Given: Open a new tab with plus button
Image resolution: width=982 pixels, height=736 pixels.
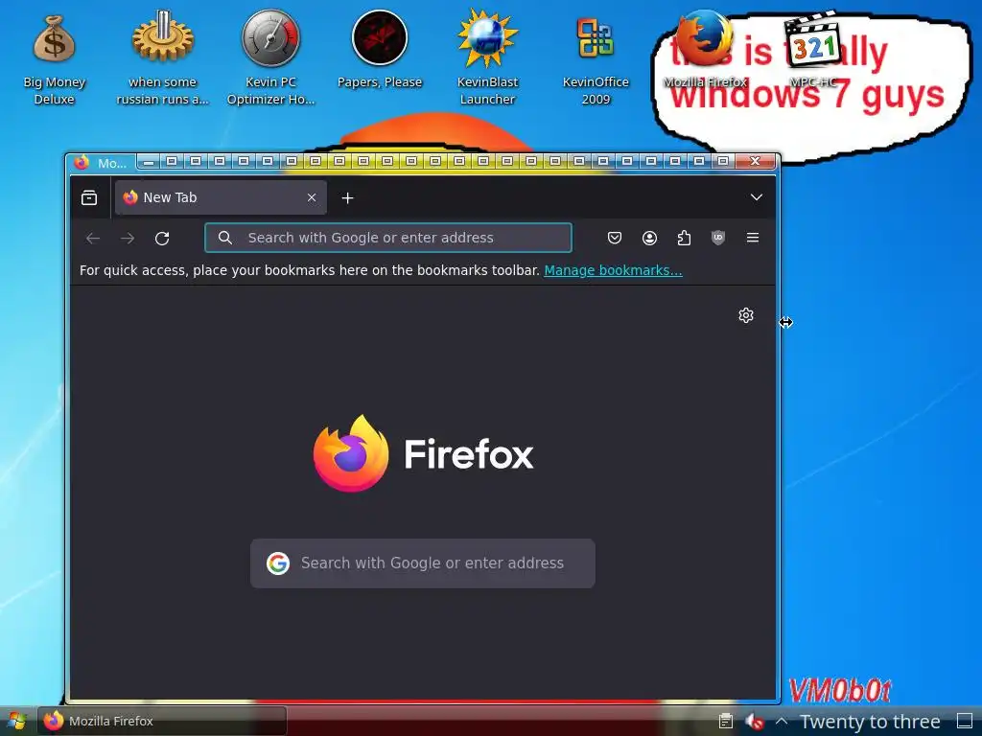Looking at the screenshot, I should point(347,198).
